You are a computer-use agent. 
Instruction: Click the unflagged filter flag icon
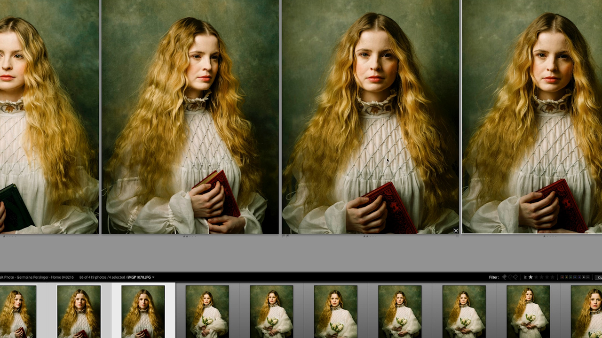tap(511, 277)
